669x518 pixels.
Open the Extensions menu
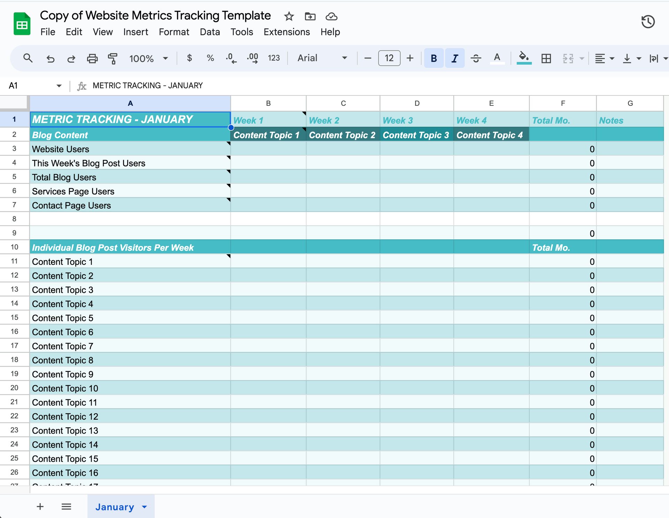tap(286, 32)
